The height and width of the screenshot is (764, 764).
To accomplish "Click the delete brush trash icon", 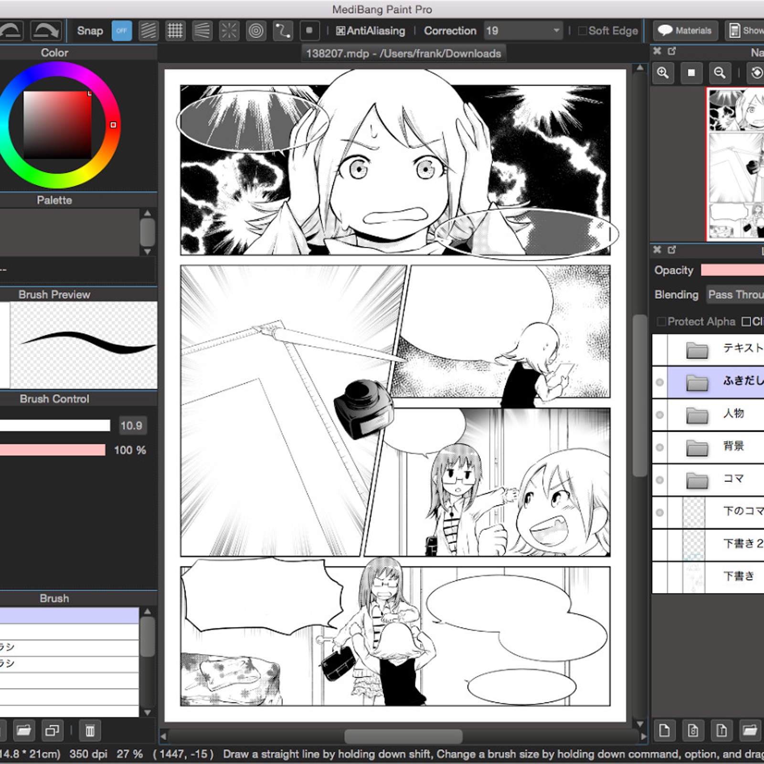I will [90, 731].
